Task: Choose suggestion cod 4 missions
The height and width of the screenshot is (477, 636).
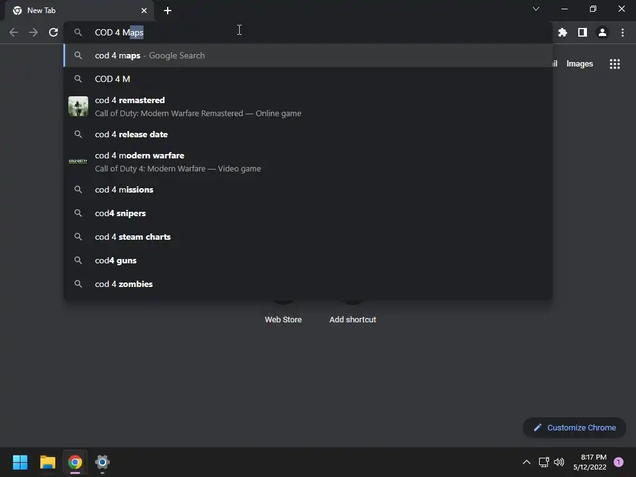Action: 308,189
